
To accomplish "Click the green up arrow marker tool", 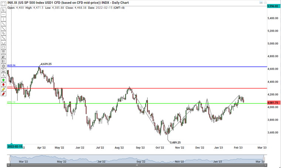I will click(3, 80).
